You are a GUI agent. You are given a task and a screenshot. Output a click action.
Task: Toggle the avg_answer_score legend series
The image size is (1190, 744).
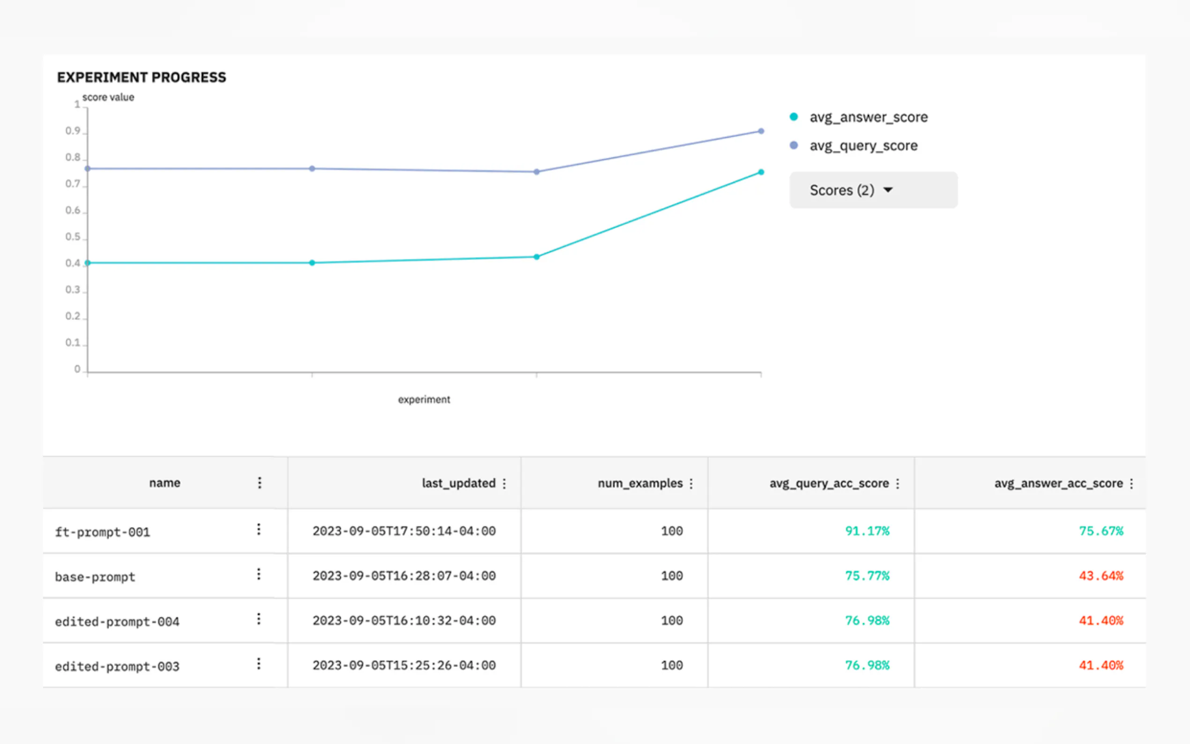tap(868, 117)
